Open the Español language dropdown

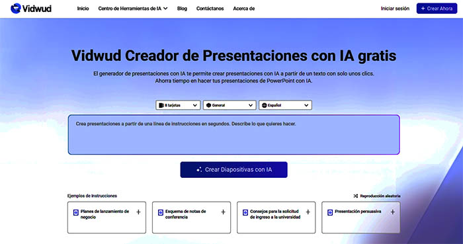coord(285,105)
